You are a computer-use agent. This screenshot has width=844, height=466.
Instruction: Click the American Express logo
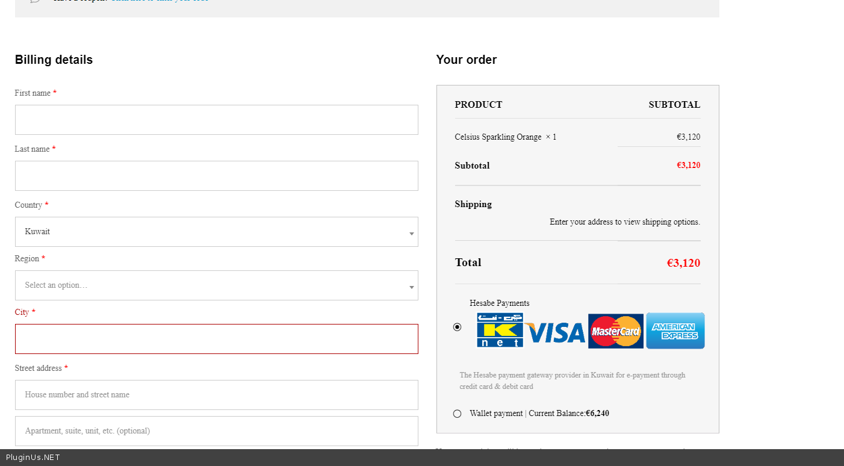pos(675,331)
